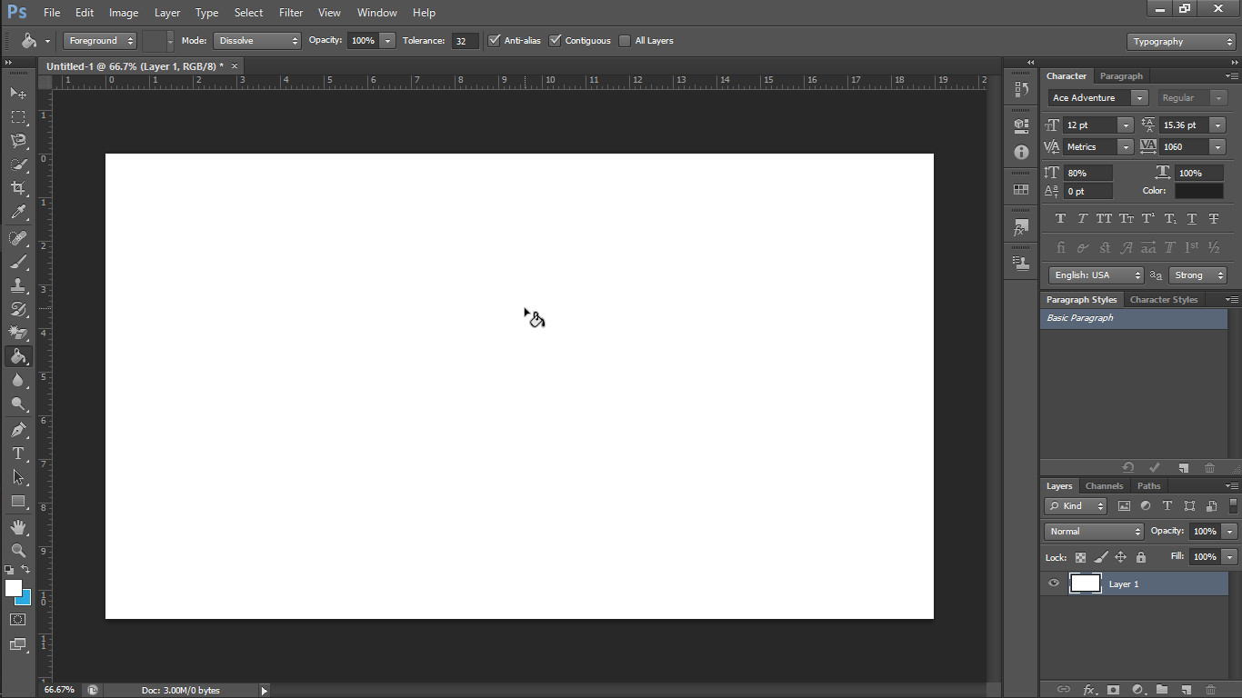The image size is (1242, 698).
Task: Enable the All Layers checkbox
Action: [625, 41]
